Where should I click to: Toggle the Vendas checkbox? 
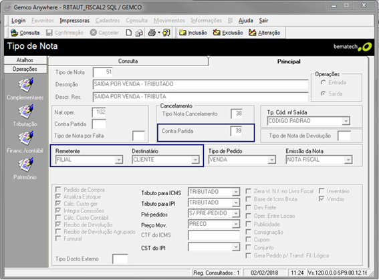(322, 199)
